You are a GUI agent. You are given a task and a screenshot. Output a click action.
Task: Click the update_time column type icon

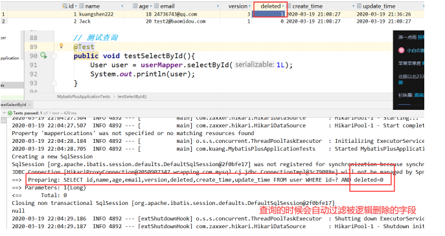click(x=359, y=6)
